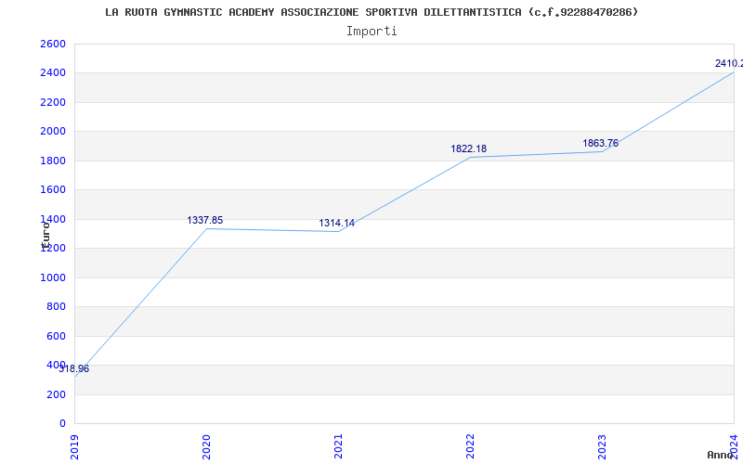
Task: Click the 2021 x-axis label
Action: [338, 446]
